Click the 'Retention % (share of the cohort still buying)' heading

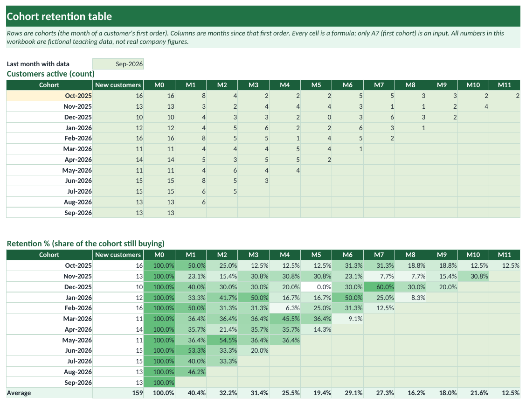(85, 244)
